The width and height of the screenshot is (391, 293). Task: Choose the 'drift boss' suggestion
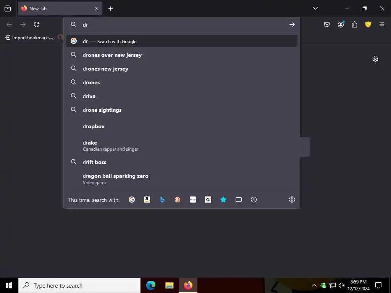point(182,162)
